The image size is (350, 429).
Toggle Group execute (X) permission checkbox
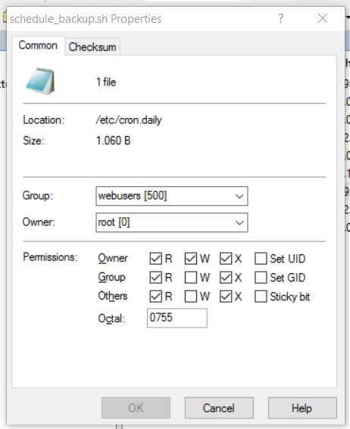point(226,278)
